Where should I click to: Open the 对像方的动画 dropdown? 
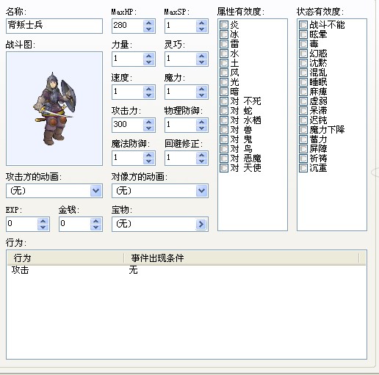[201, 191]
